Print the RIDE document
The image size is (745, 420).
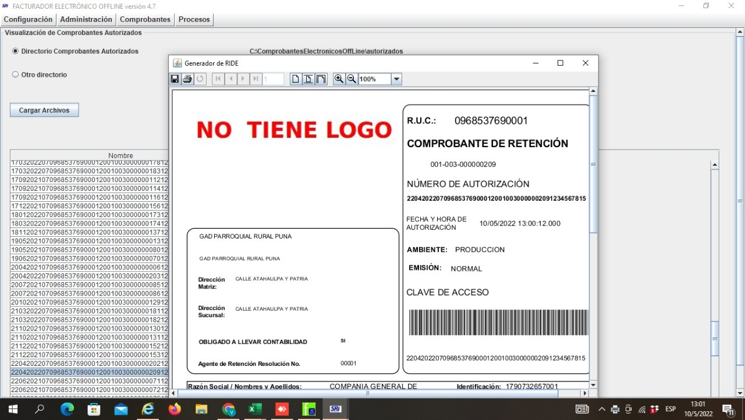[x=187, y=79]
